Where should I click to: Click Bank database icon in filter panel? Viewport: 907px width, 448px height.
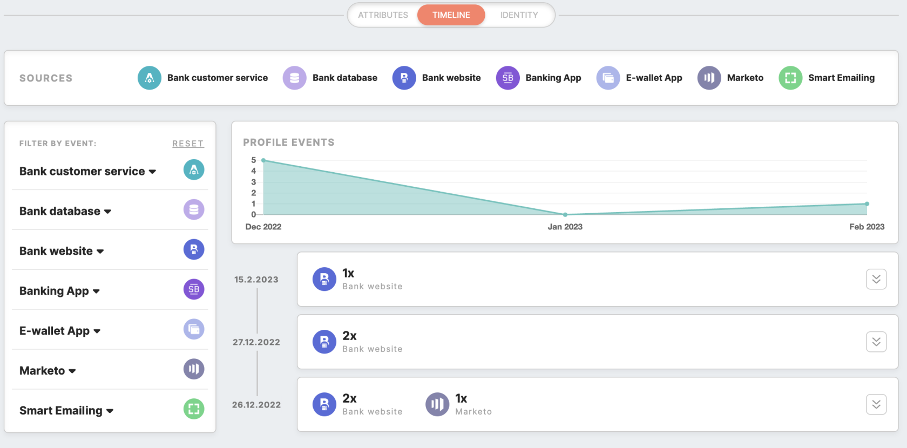click(x=194, y=210)
